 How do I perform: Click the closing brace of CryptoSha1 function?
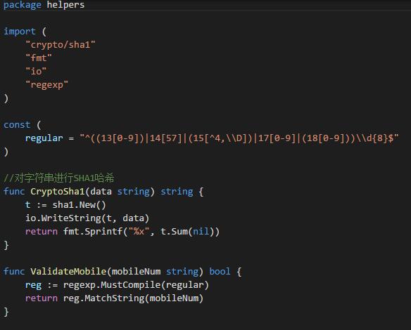[x=6, y=245]
